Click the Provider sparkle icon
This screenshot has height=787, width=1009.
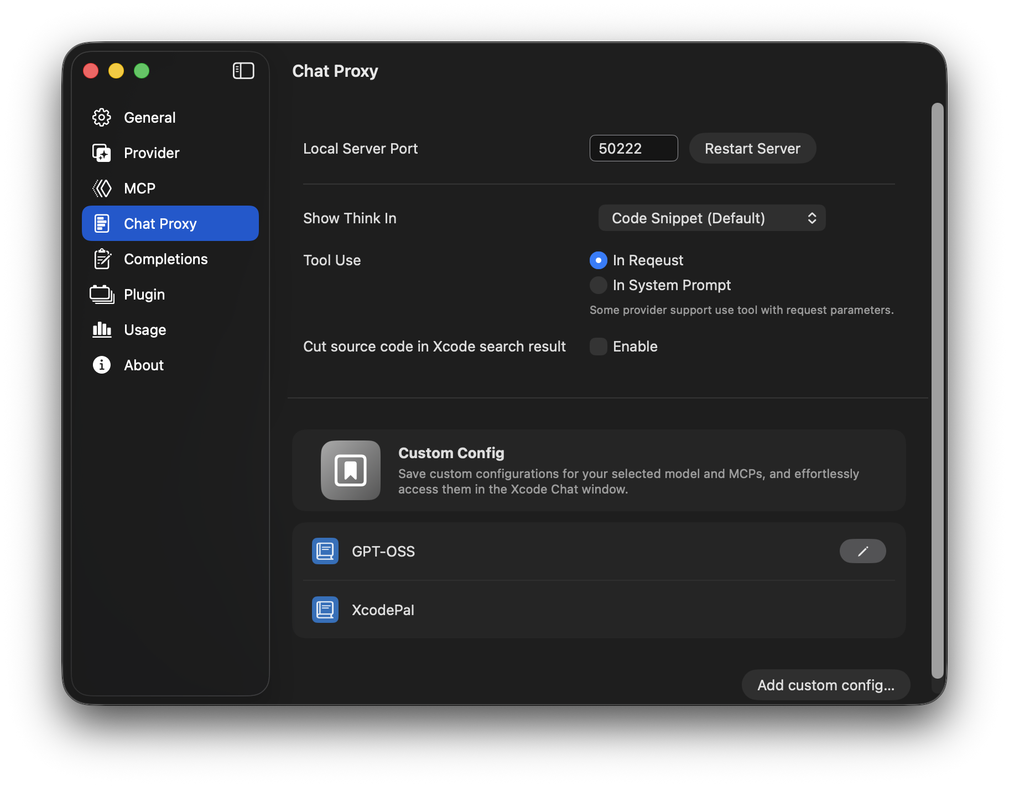coord(102,153)
